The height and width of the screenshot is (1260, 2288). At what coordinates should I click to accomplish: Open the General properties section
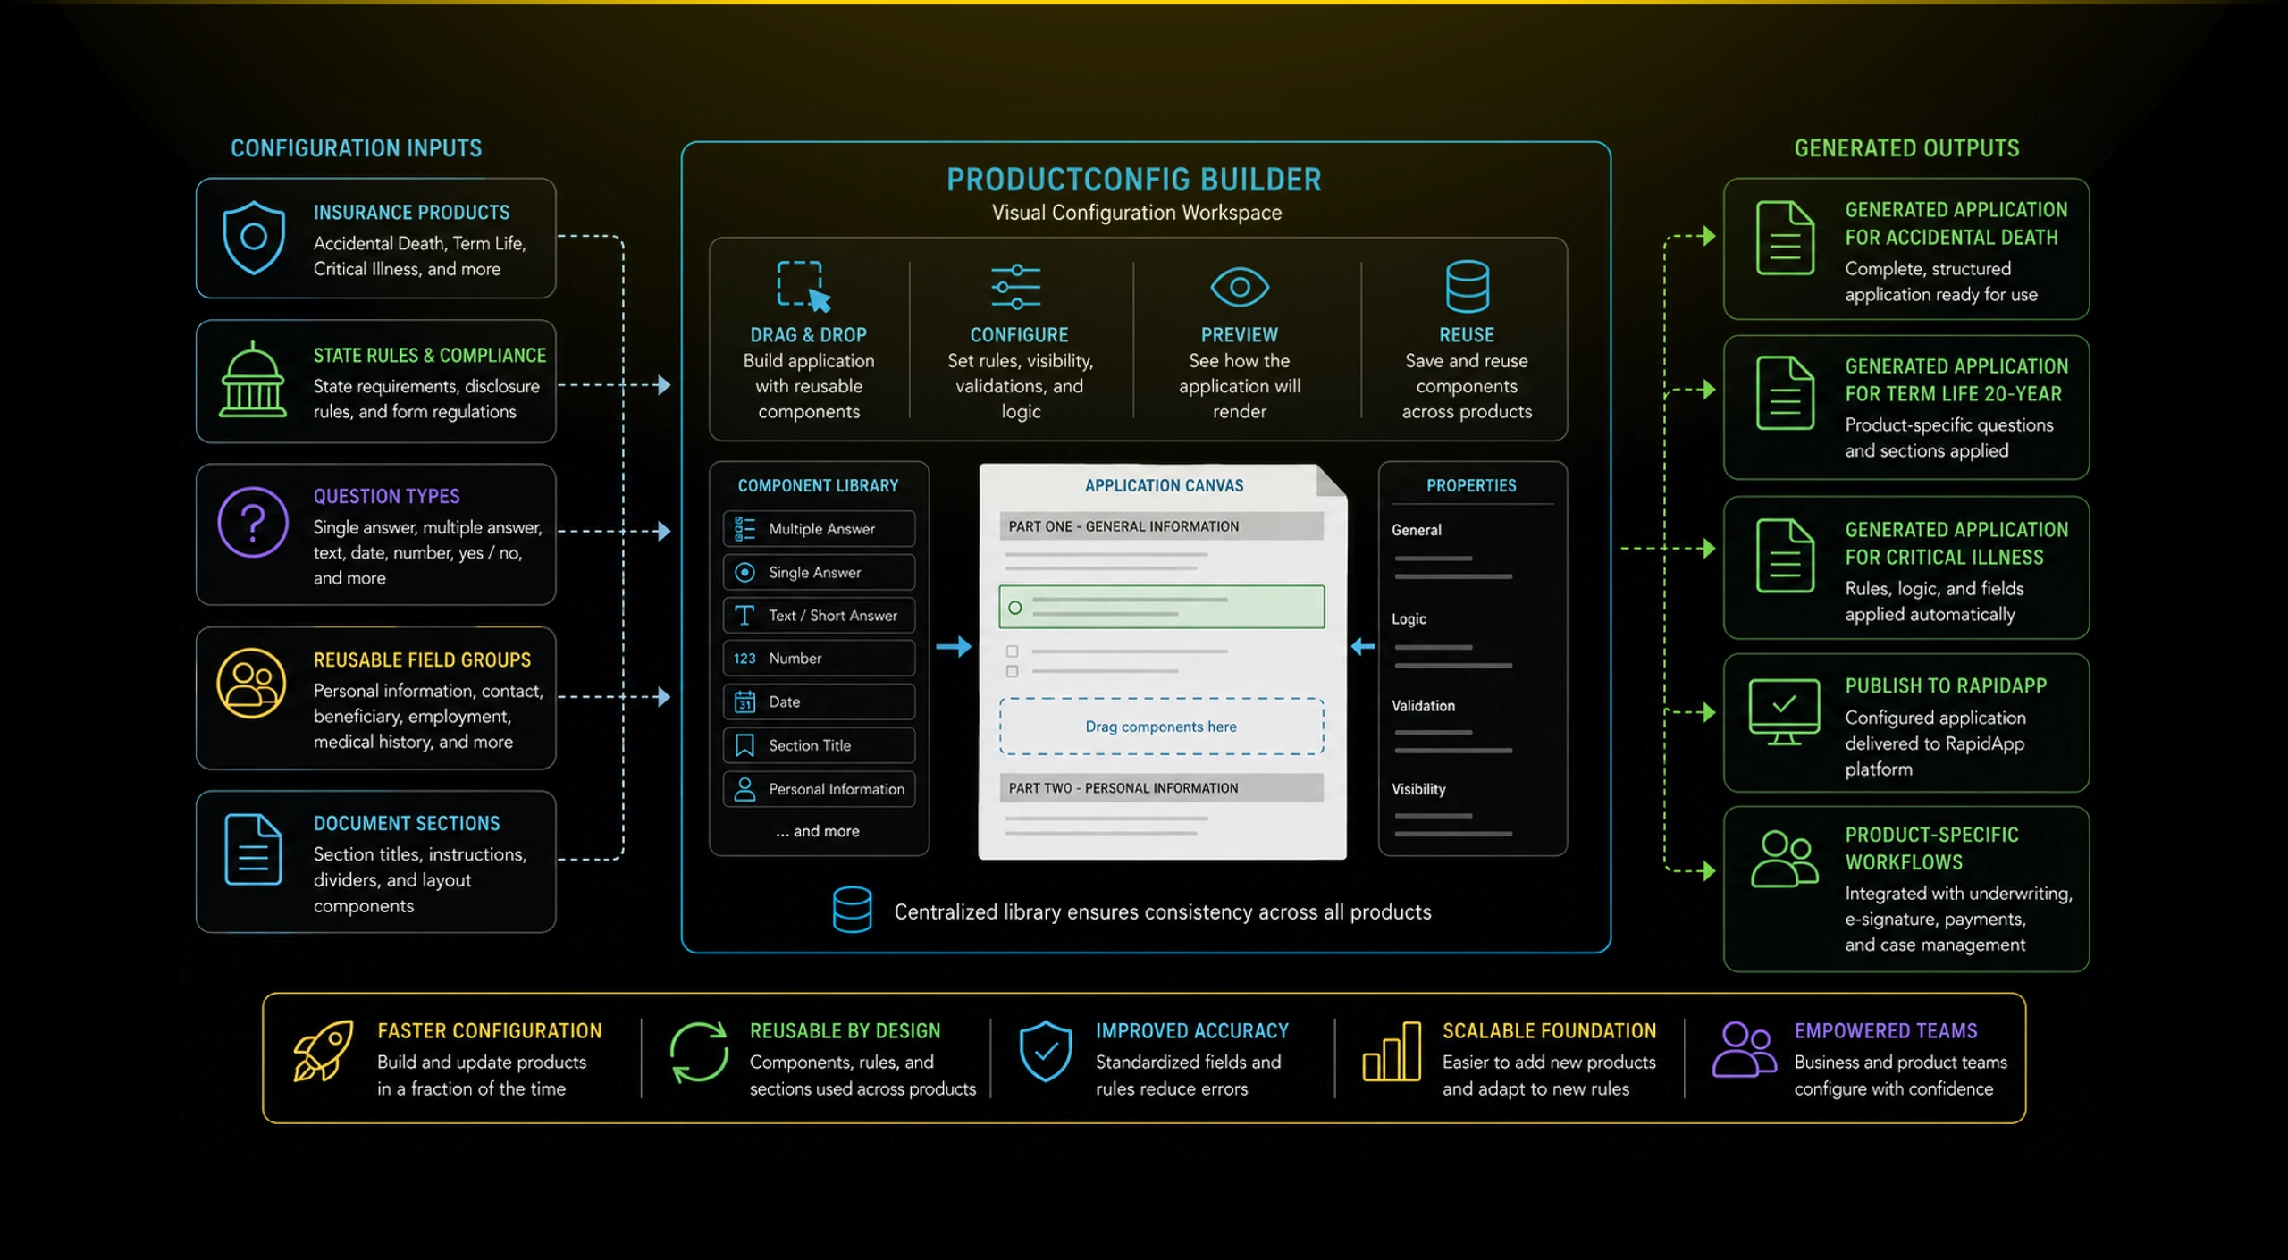tap(1417, 530)
